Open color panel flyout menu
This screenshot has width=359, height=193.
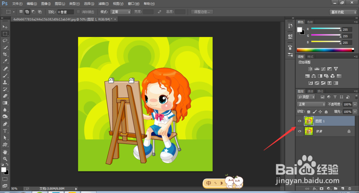tap(355, 22)
